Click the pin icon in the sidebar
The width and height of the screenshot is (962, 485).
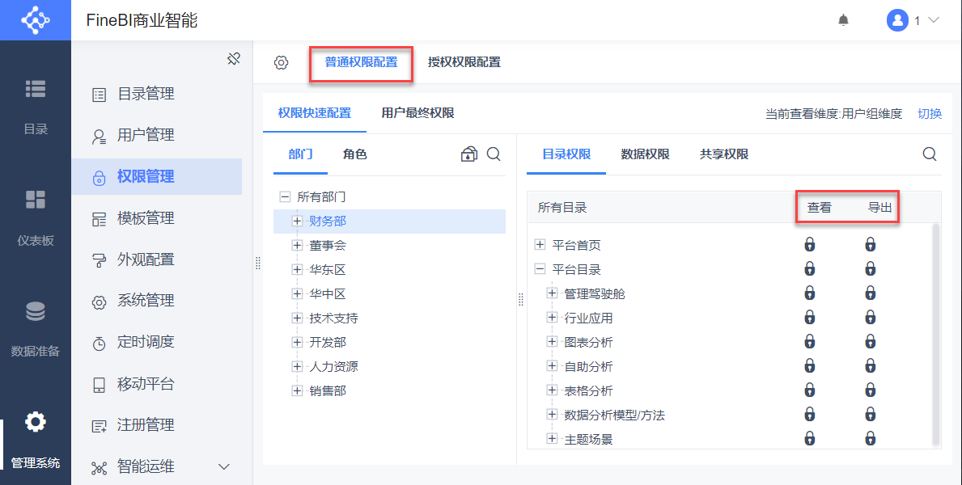click(234, 59)
